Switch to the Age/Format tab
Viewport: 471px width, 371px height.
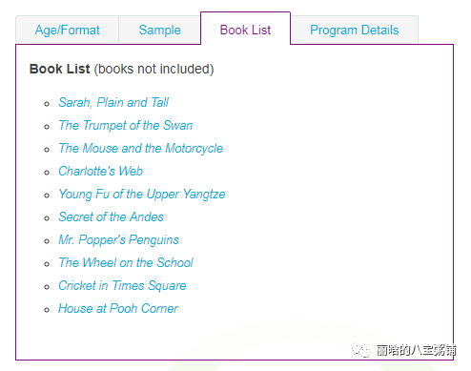click(x=67, y=30)
